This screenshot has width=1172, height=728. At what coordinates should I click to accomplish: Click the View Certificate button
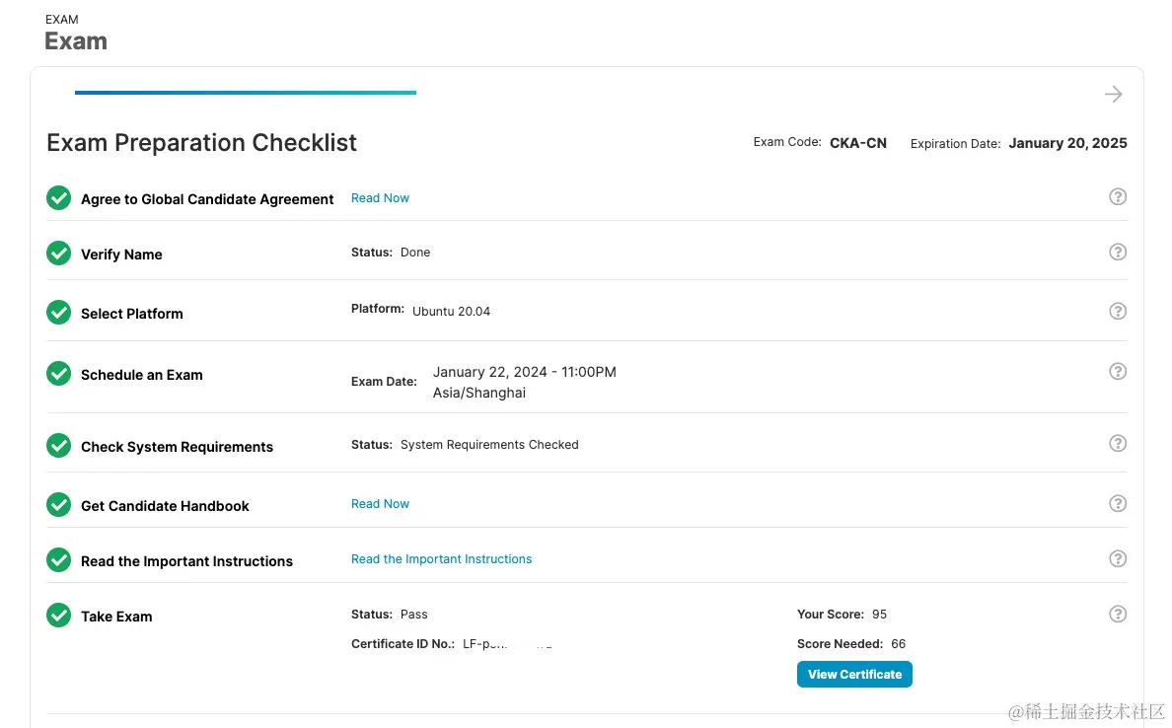854,674
